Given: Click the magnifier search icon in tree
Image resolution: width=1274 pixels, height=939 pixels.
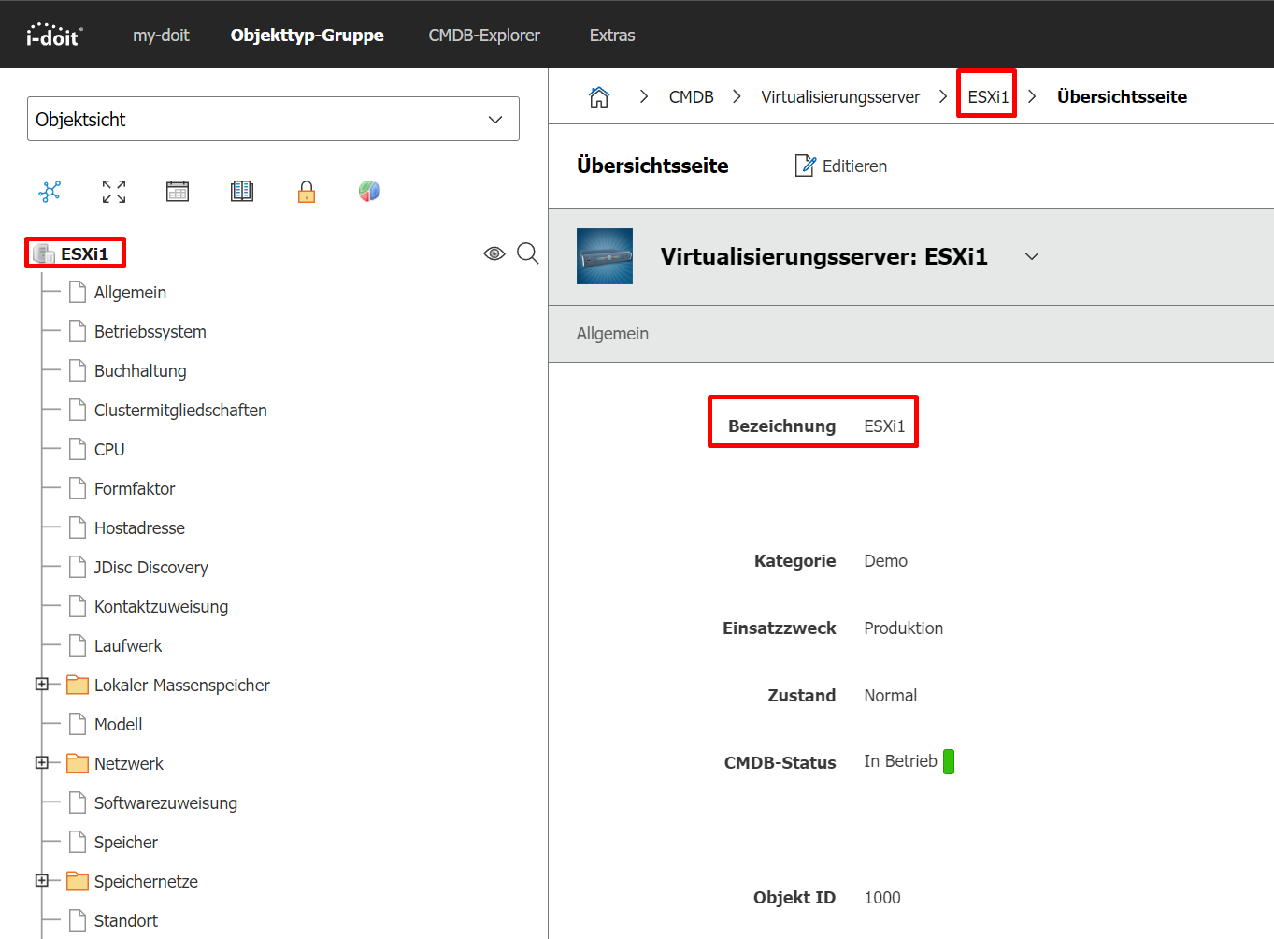Looking at the screenshot, I should [x=527, y=253].
